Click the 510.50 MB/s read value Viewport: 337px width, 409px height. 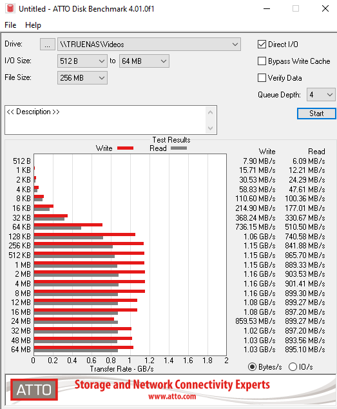coord(305,227)
